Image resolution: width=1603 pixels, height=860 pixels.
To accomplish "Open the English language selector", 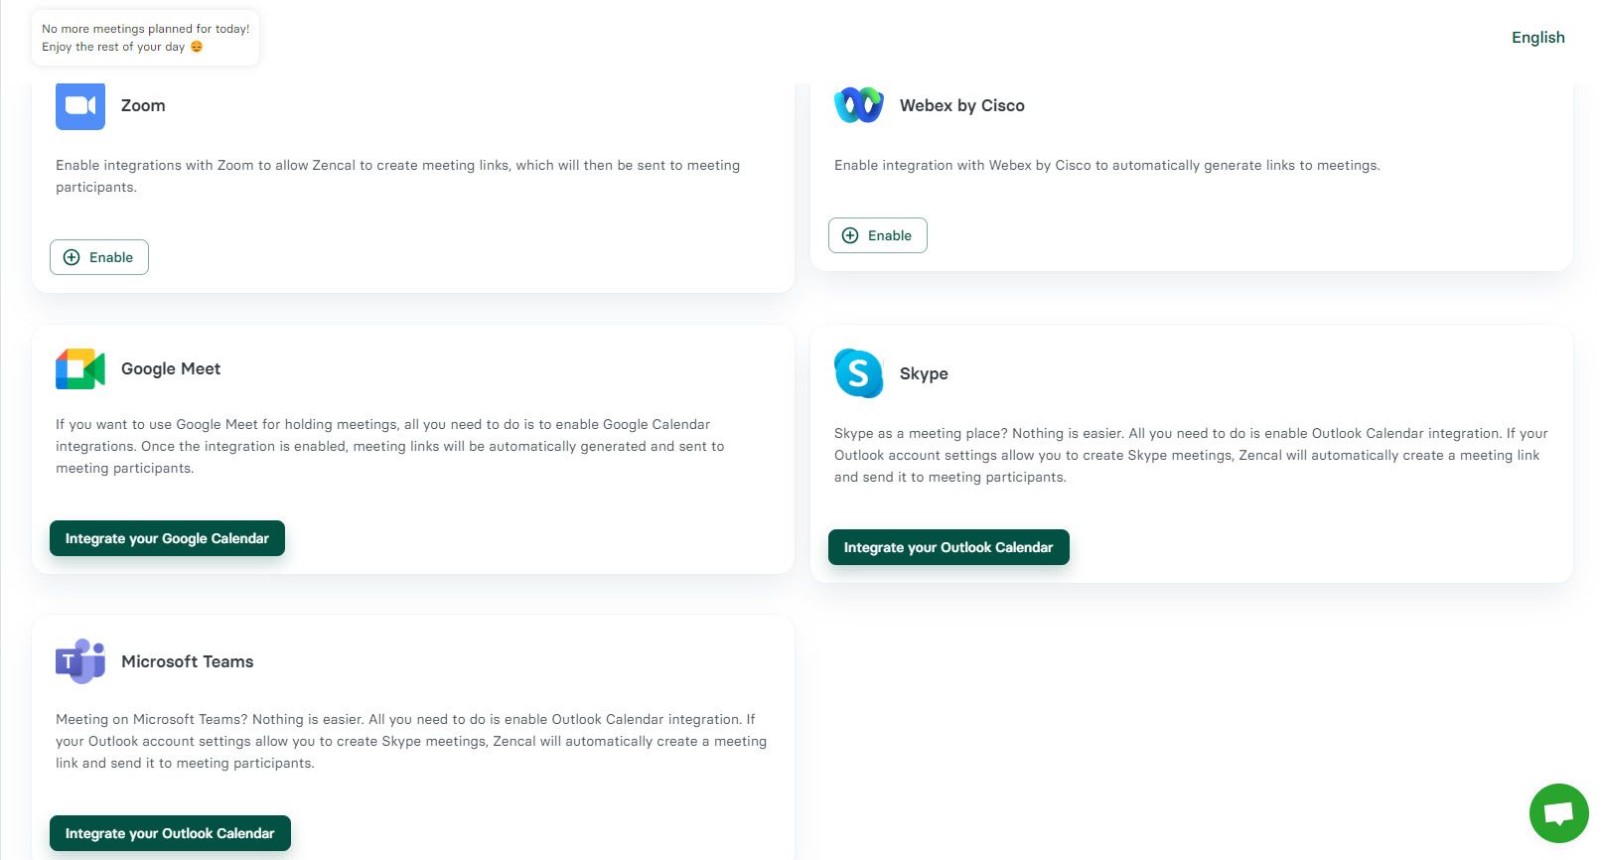I will pos(1537,38).
